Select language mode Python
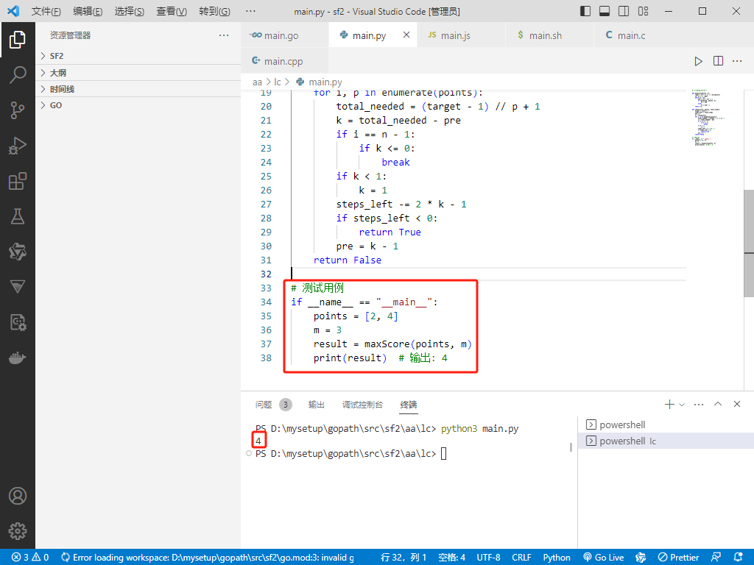 tap(557, 558)
